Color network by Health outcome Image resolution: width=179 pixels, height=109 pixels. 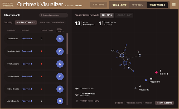click(x=165, y=103)
